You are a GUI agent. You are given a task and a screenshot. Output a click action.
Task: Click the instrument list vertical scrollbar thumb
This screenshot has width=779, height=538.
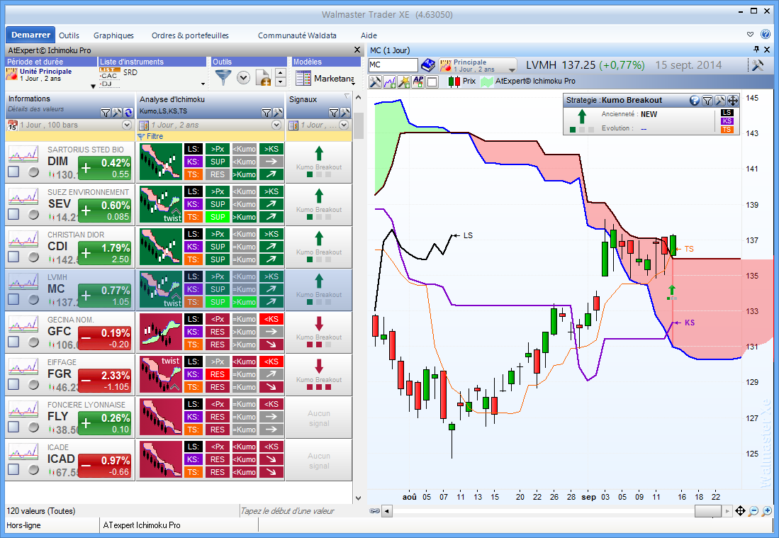pyautogui.click(x=359, y=125)
